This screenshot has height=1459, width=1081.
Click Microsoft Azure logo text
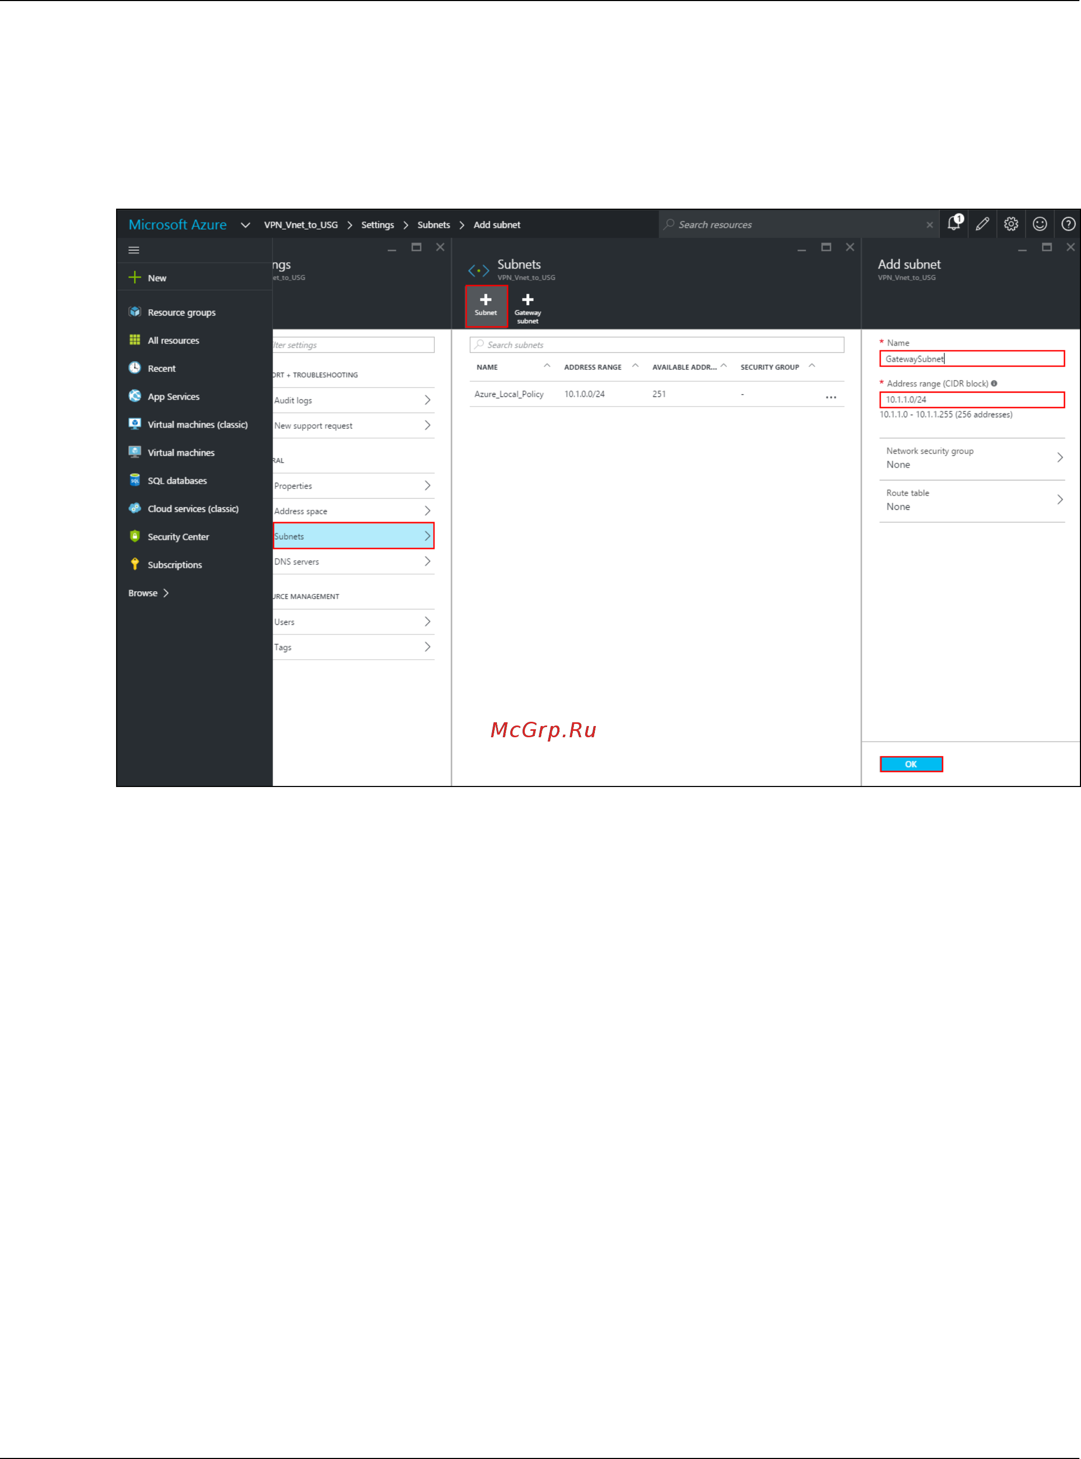(178, 225)
